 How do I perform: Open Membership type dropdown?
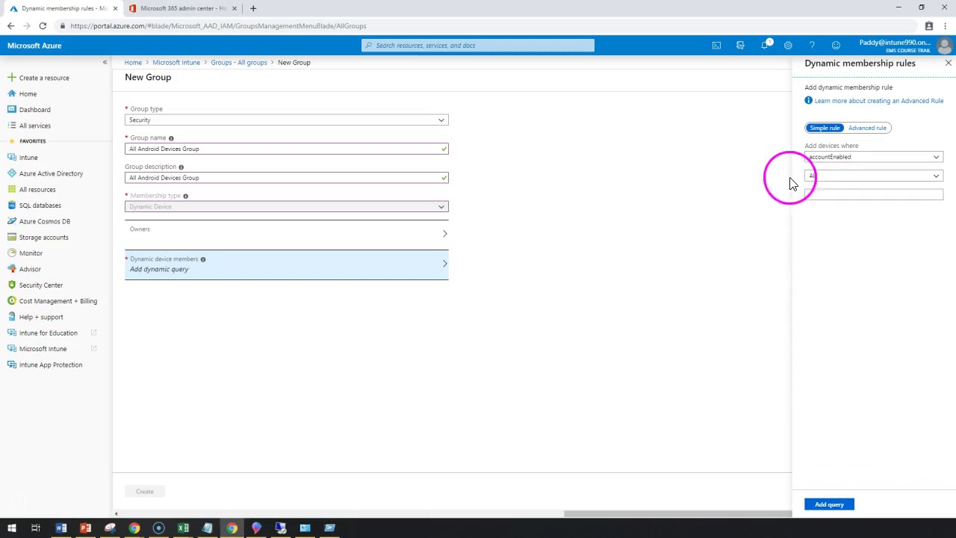[x=287, y=207]
